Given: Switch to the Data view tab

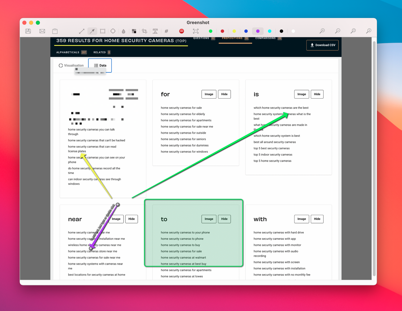Looking at the screenshot, I should [x=100, y=66].
